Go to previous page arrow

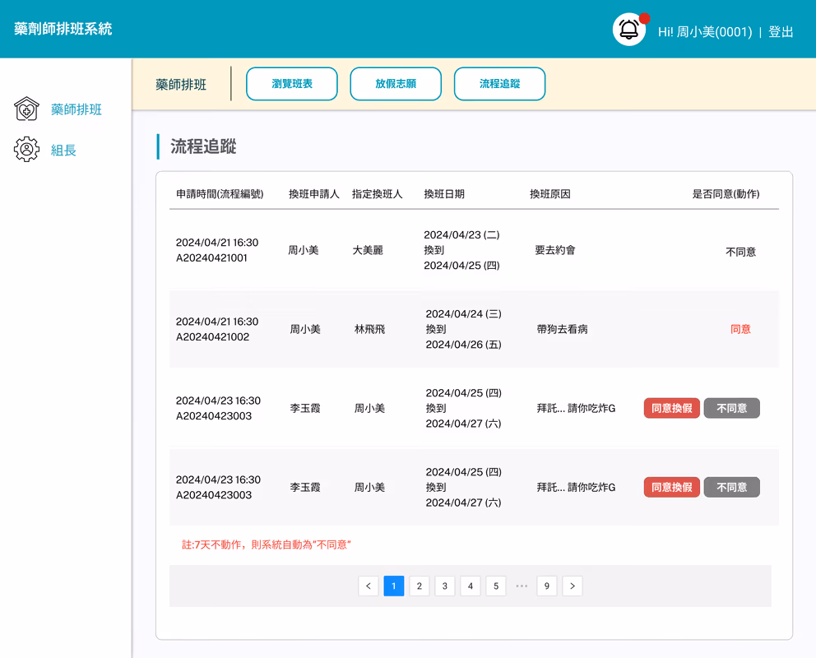pos(369,586)
